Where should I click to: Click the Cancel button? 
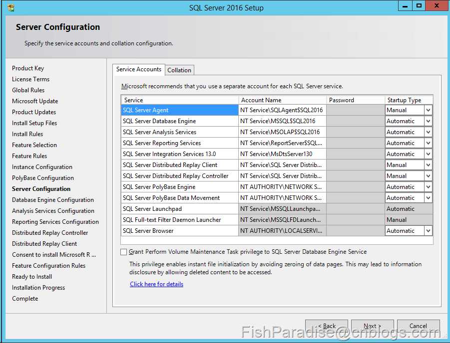tap(418, 326)
